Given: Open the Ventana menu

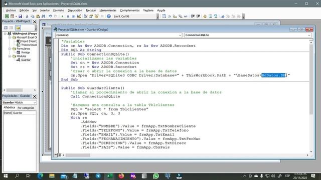Looking at the screenshot, I should [x=148, y=10].
